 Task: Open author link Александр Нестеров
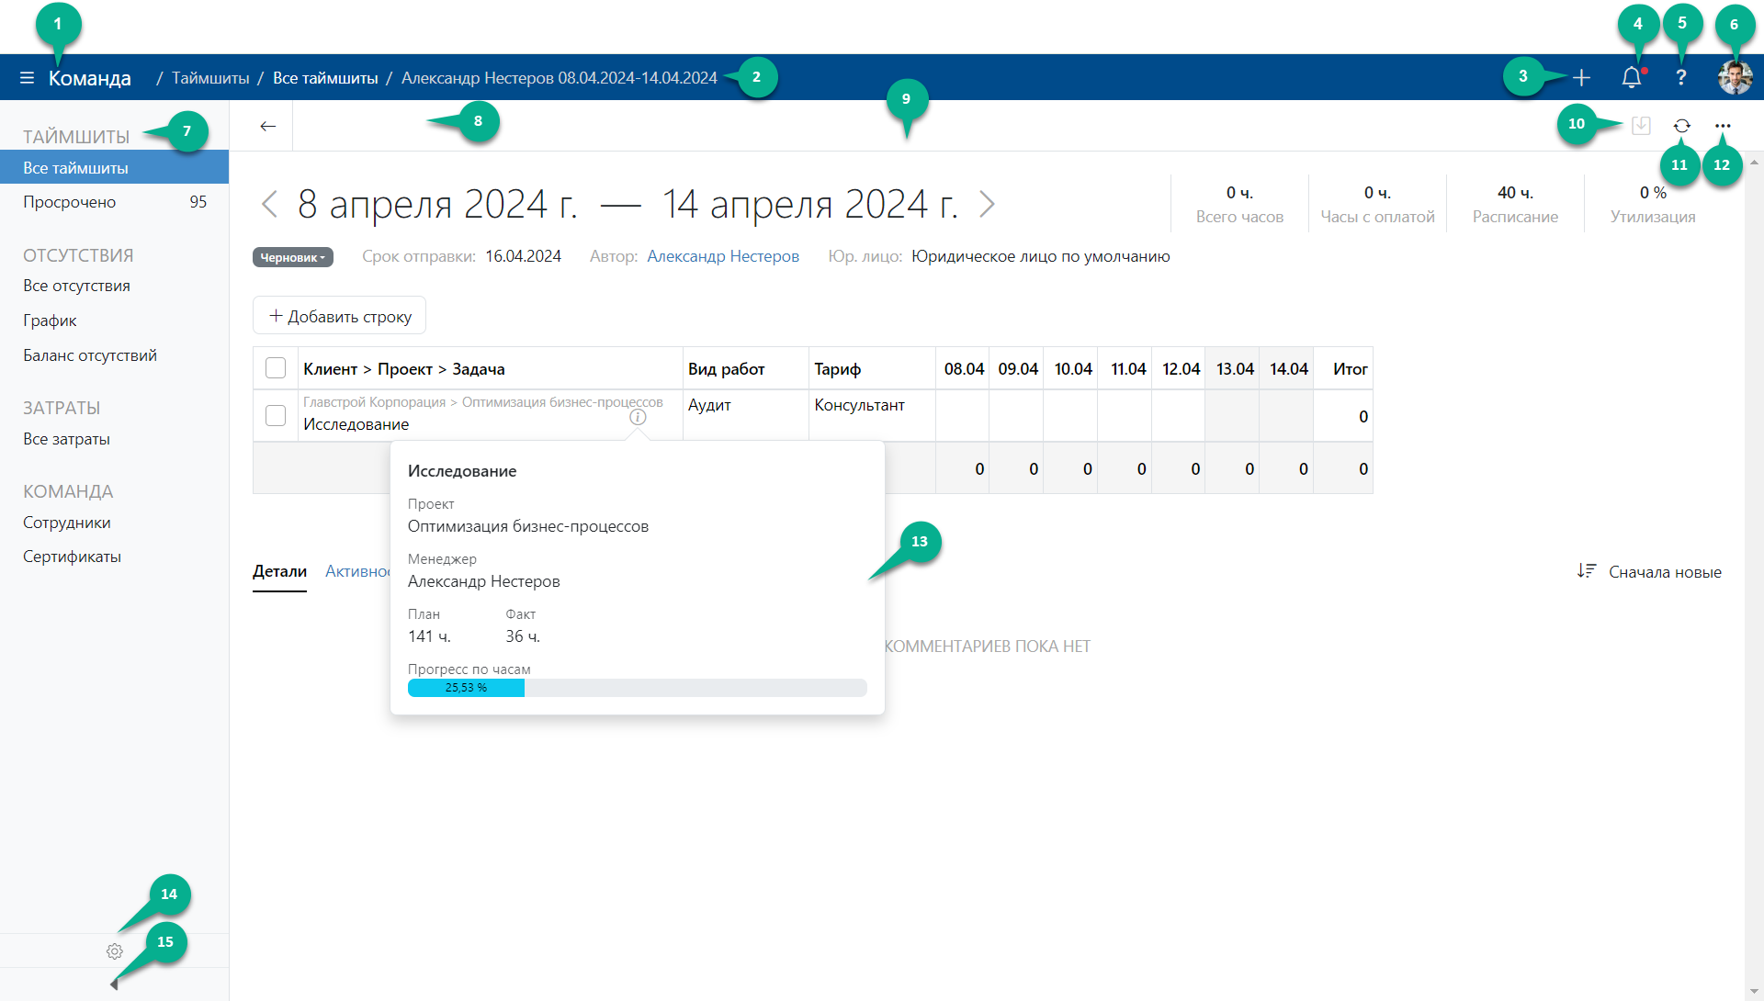pos(722,256)
